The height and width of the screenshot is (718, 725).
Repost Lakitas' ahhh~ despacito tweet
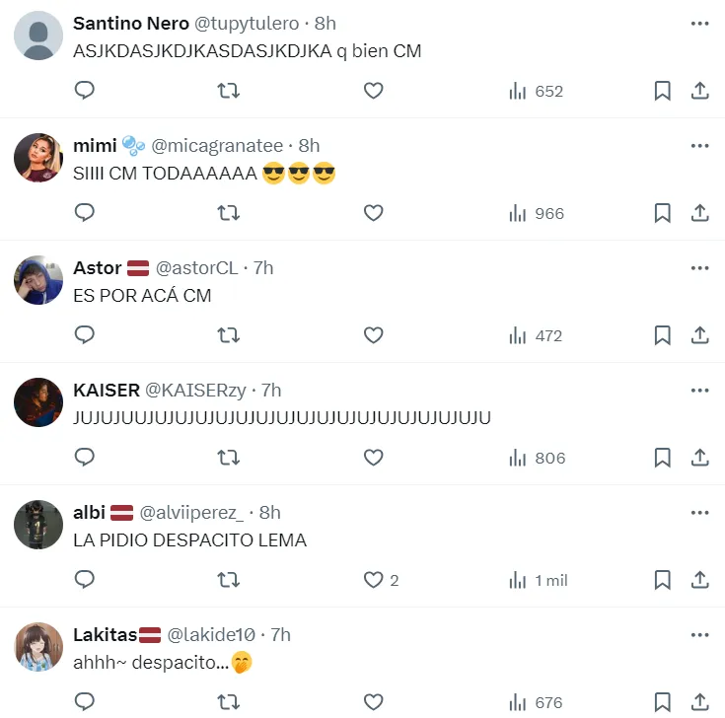228,702
